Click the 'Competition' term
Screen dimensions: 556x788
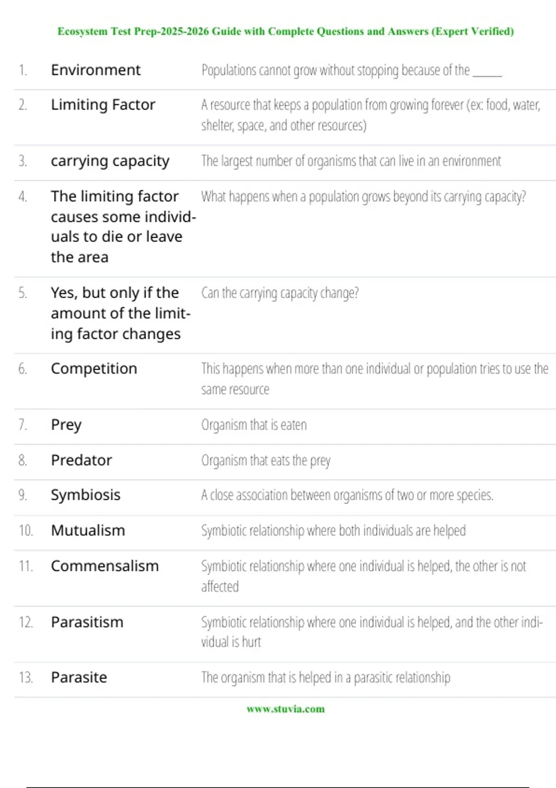tap(94, 369)
